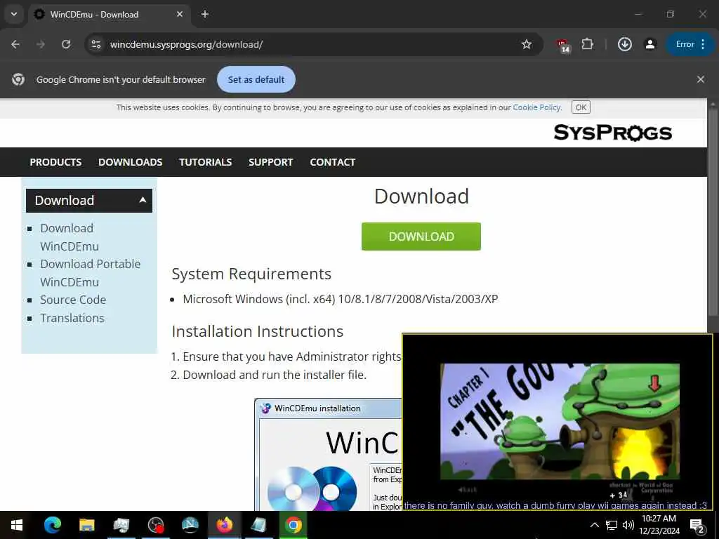Select the WinCDEmu - Download tab
Image resolution: width=719 pixels, height=539 pixels.
109,14
